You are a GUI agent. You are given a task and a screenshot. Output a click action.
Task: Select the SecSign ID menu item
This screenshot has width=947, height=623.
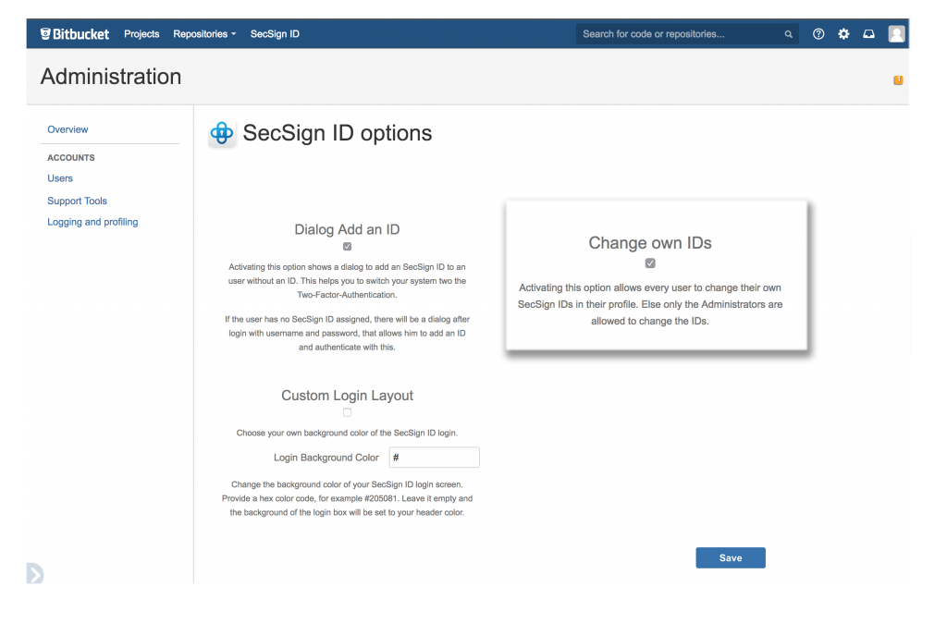click(x=273, y=33)
